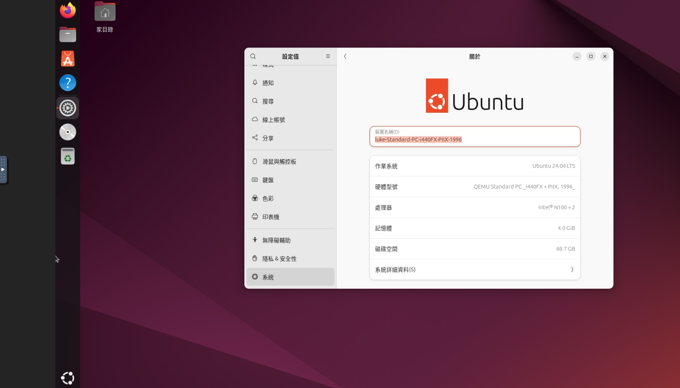
Task: Click the side panel handle at left edge
Action: (3, 169)
